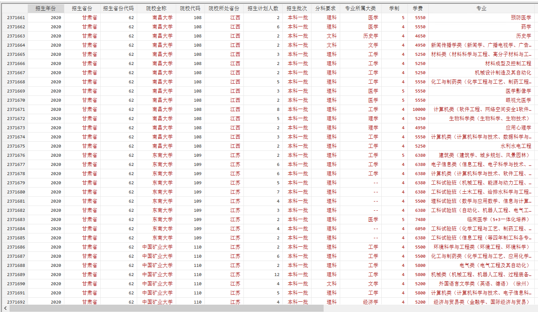Image resolution: width=538 pixels, height=312 pixels.
Task: Click the 机械类 major cell in row 2371689
Action: (481, 275)
